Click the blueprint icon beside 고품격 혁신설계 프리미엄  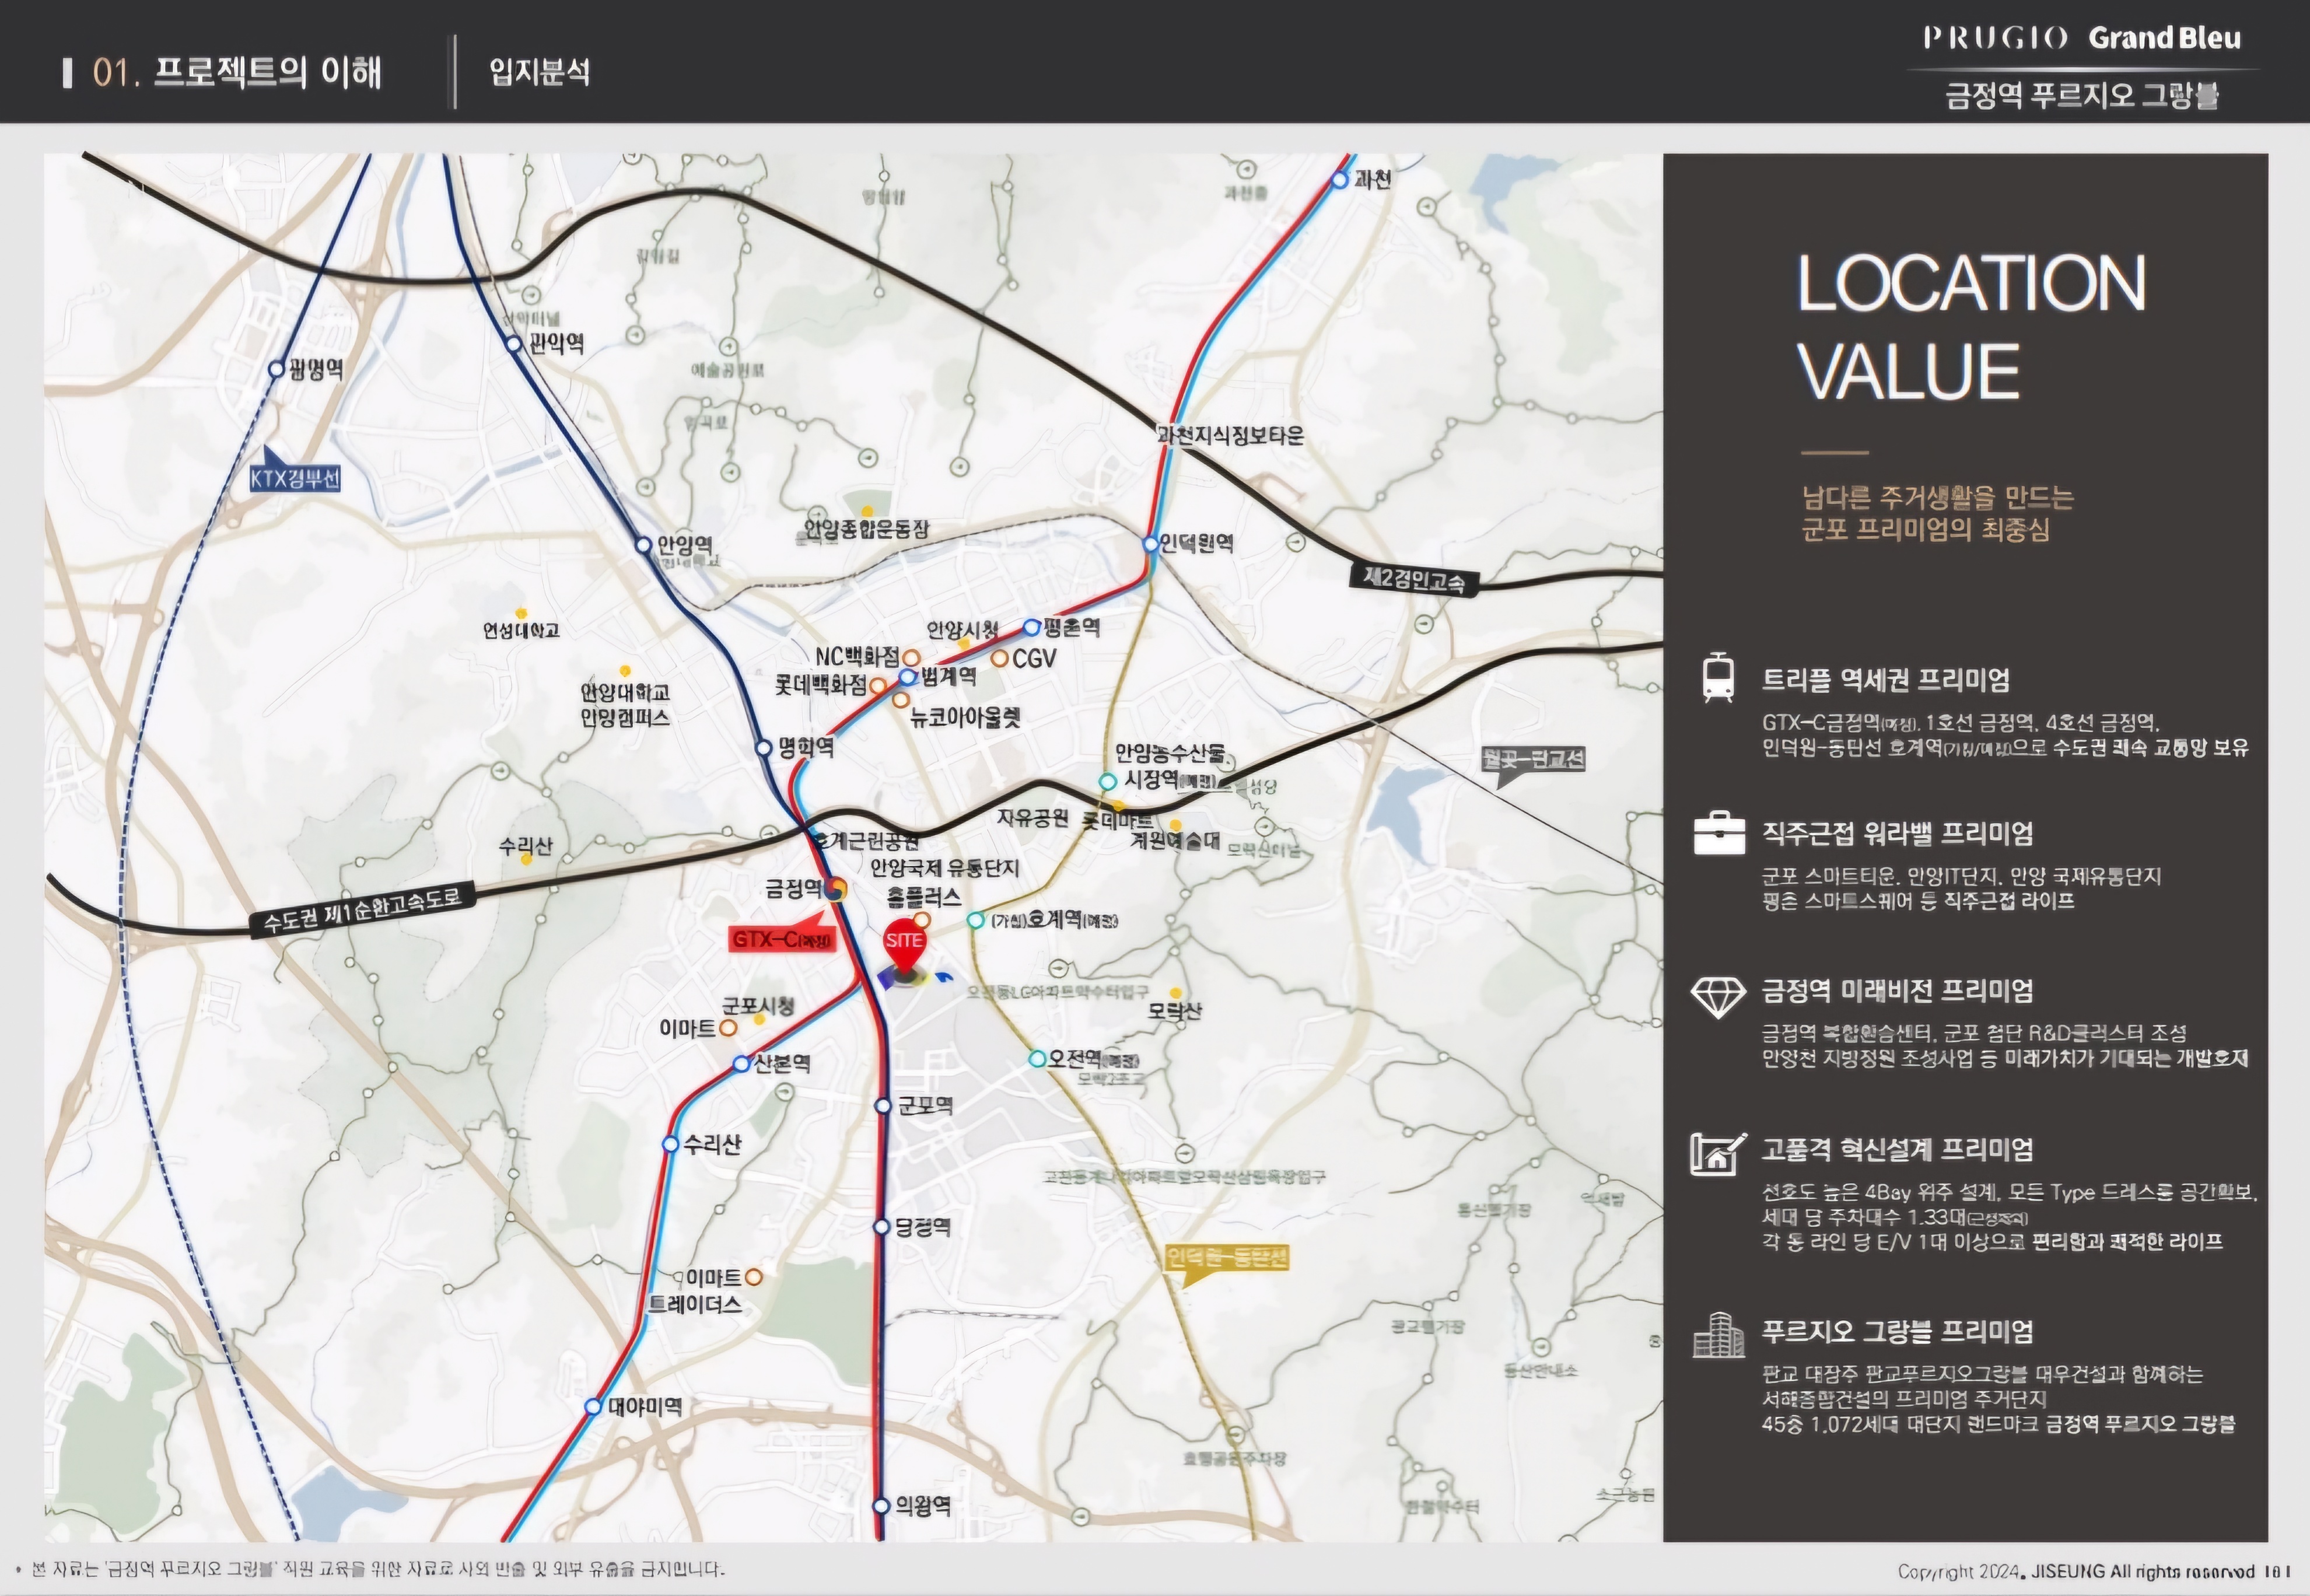tap(1718, 1153)
